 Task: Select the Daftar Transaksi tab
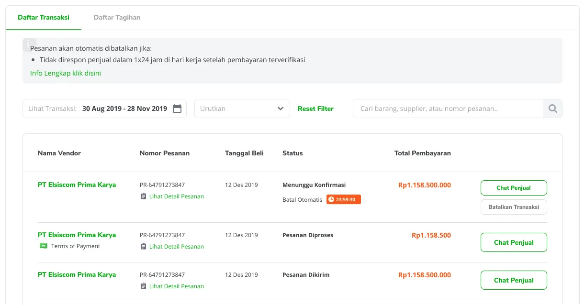[x=44, y=17]
